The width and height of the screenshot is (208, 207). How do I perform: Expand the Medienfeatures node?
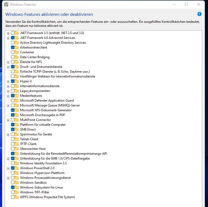coord(8,96)
